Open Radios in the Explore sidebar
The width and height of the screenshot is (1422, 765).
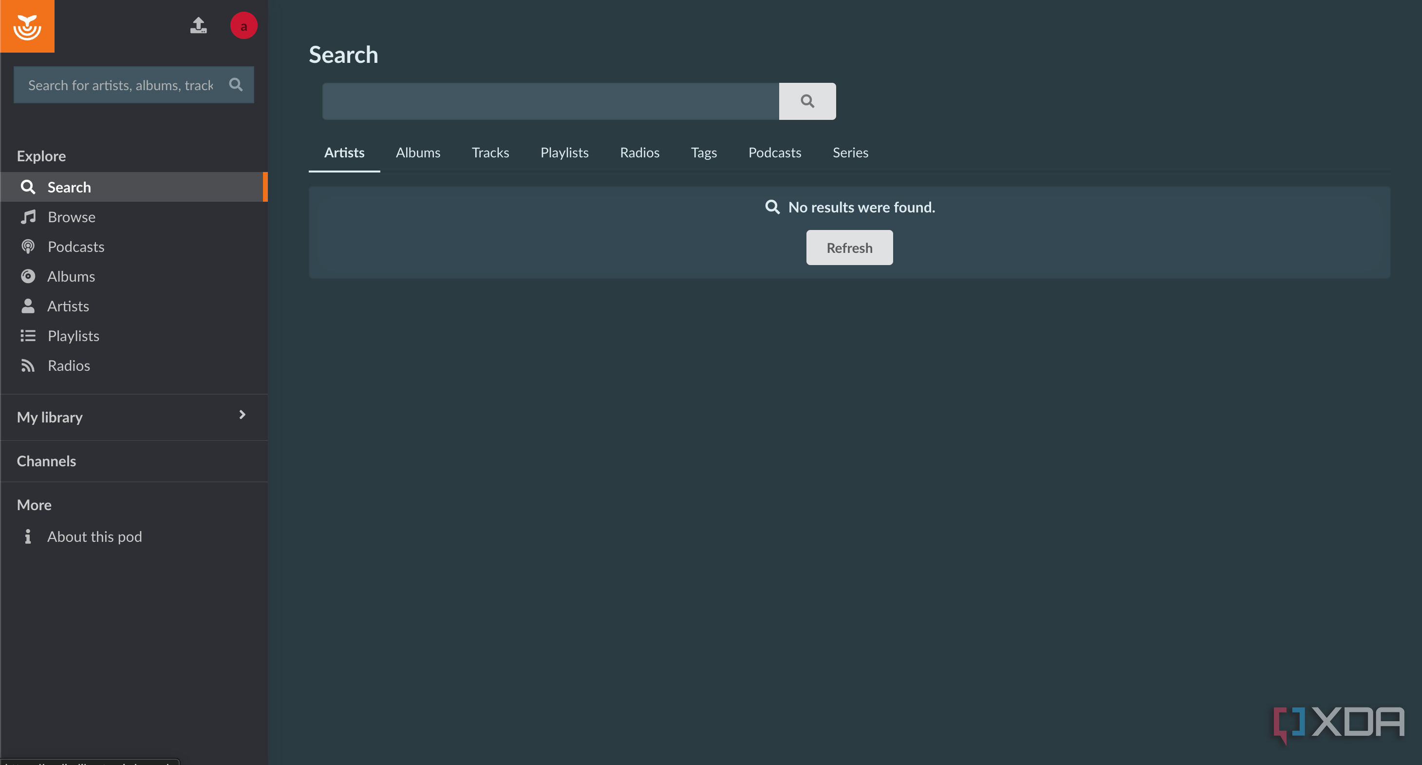[133, 365]
